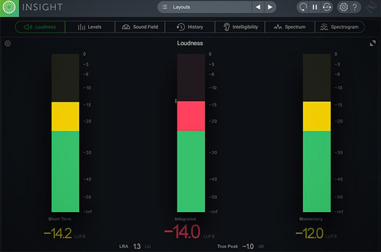
Task: Toggle the Loudness module tab
Action: coord(40,27)
